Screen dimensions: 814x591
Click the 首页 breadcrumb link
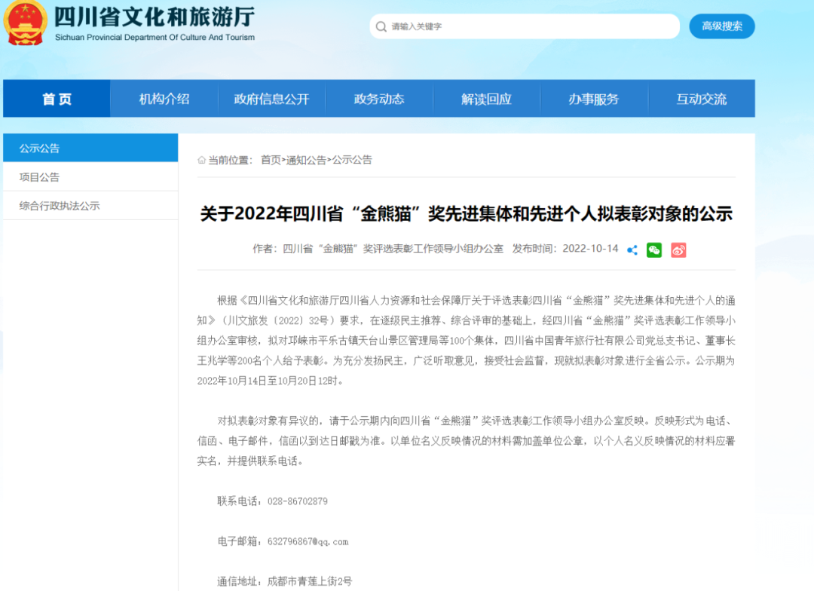point(271,160)
